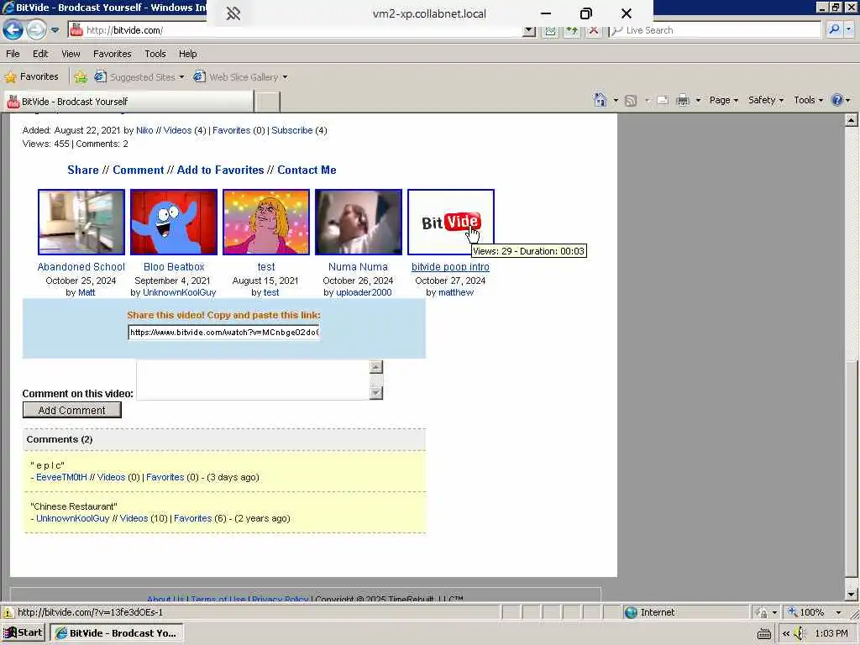
Task: Open the recent pages dropdown beside Forward
Action: click(55, 30)
